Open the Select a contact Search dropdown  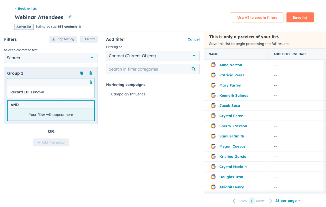[51, 58]
